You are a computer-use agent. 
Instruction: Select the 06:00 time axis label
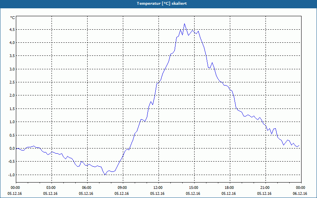[87, 188]
